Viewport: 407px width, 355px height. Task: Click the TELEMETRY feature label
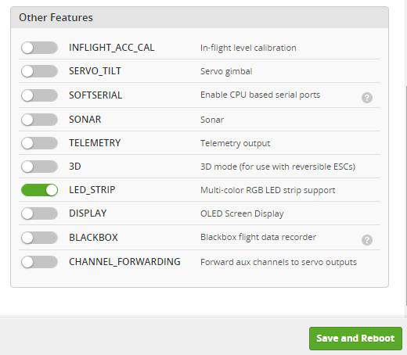pyautogui.click(x=95, y=143)
